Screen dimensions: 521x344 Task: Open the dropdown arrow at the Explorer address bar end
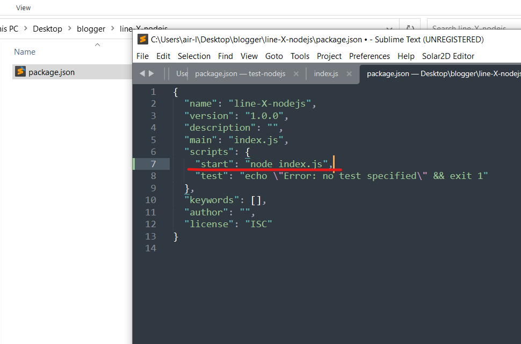pos(388,28)
